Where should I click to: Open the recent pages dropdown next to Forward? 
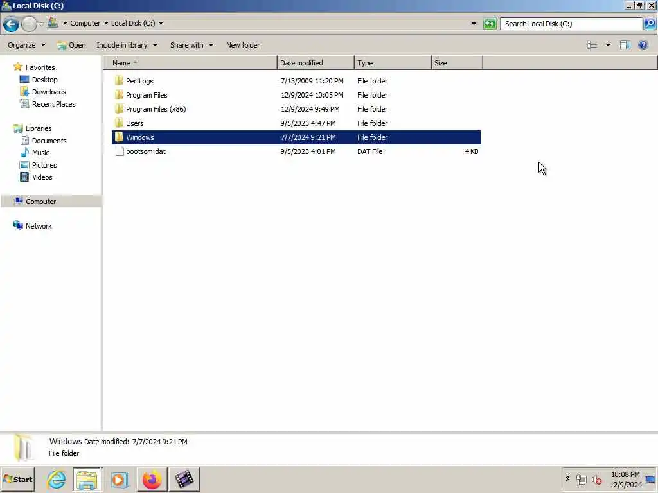pos(41,24)
